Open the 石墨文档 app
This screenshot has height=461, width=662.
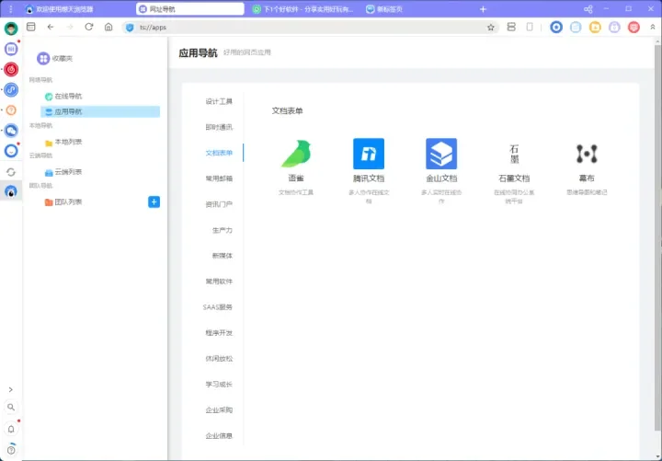514,170
